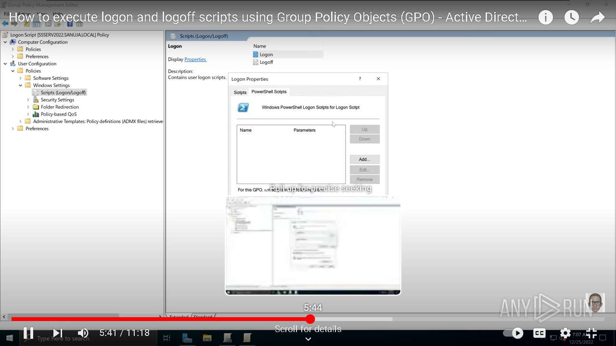Click the Parameters column header

pos(305,130)
